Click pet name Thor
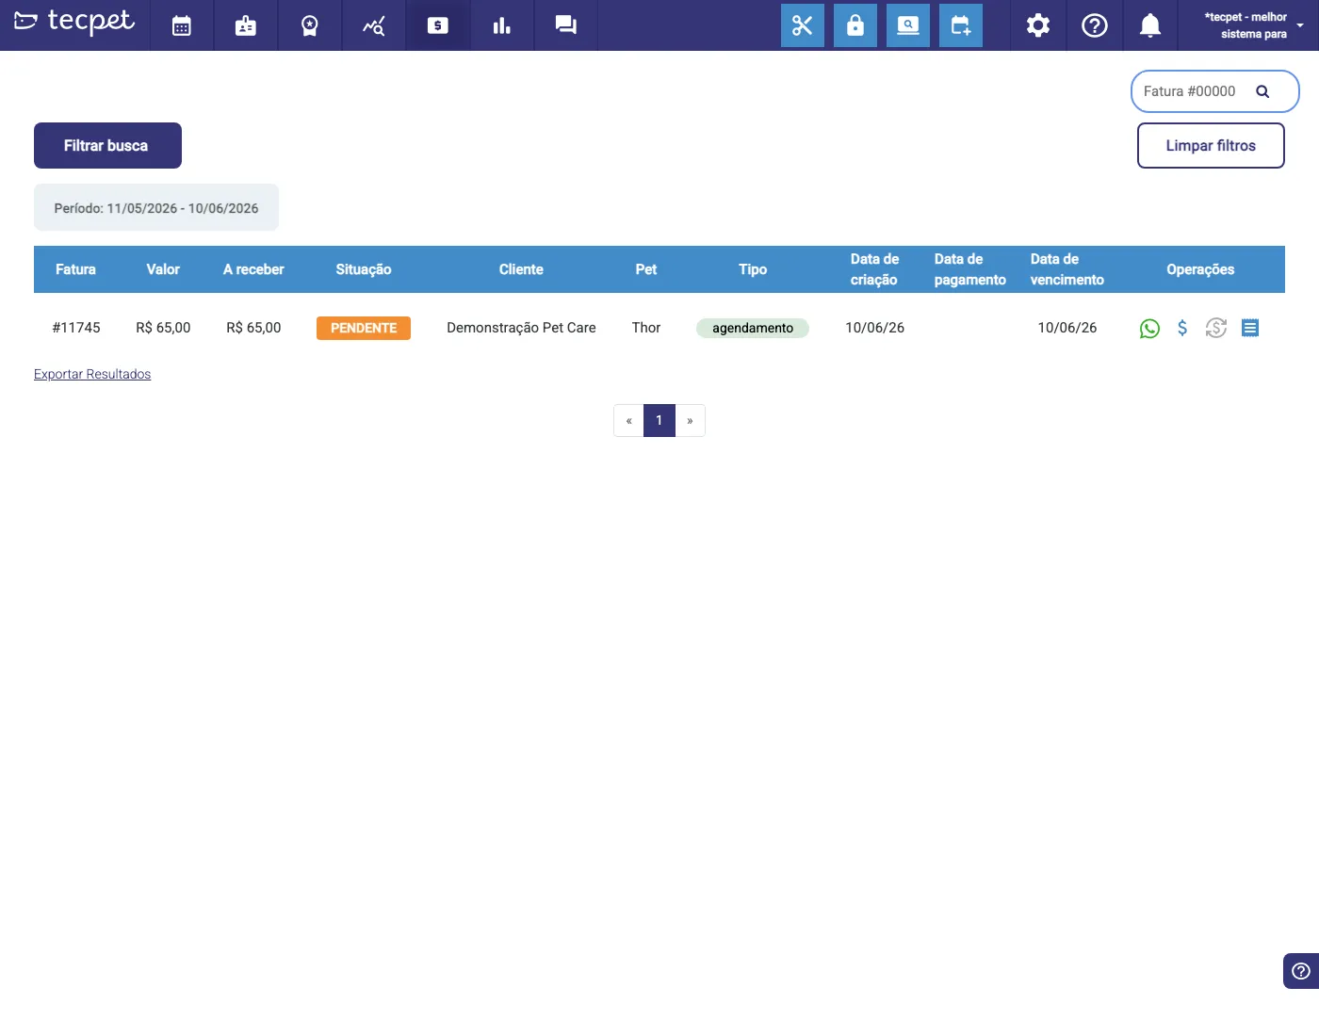 (646, 328)
